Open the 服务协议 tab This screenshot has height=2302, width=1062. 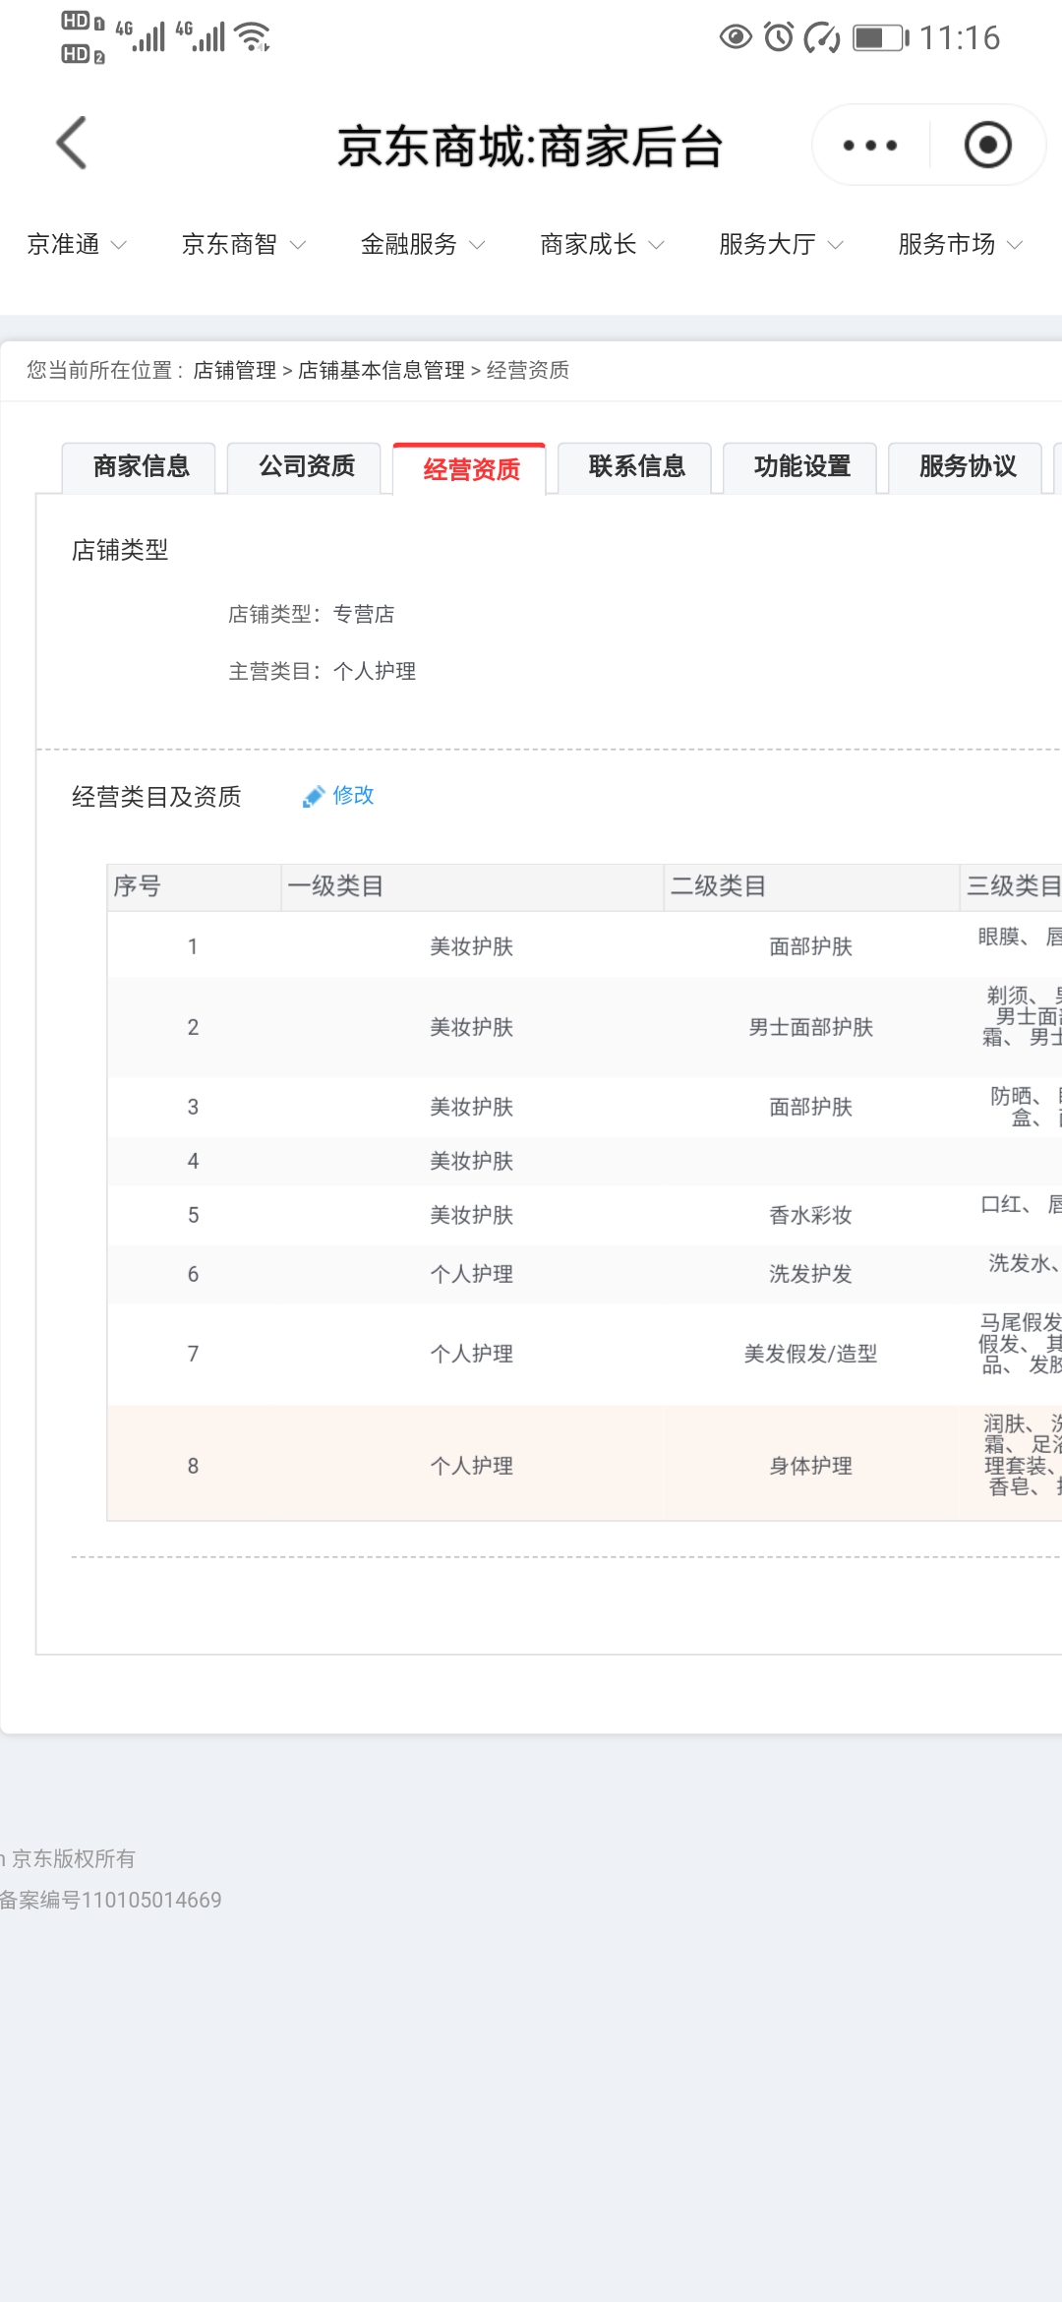coord(966,467)
